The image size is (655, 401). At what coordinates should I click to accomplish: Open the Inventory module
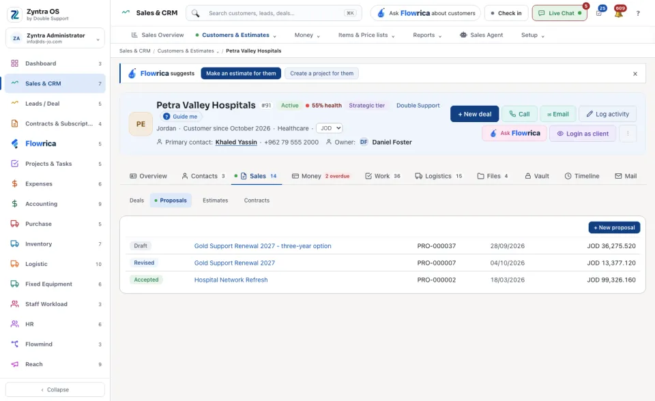(55, 244)
